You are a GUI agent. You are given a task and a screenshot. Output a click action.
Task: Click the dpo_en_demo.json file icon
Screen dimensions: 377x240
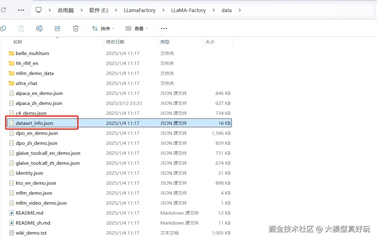point(12,133)
